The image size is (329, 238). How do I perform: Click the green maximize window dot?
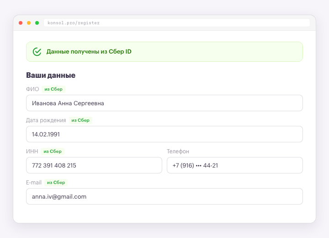tap(37, 23)
